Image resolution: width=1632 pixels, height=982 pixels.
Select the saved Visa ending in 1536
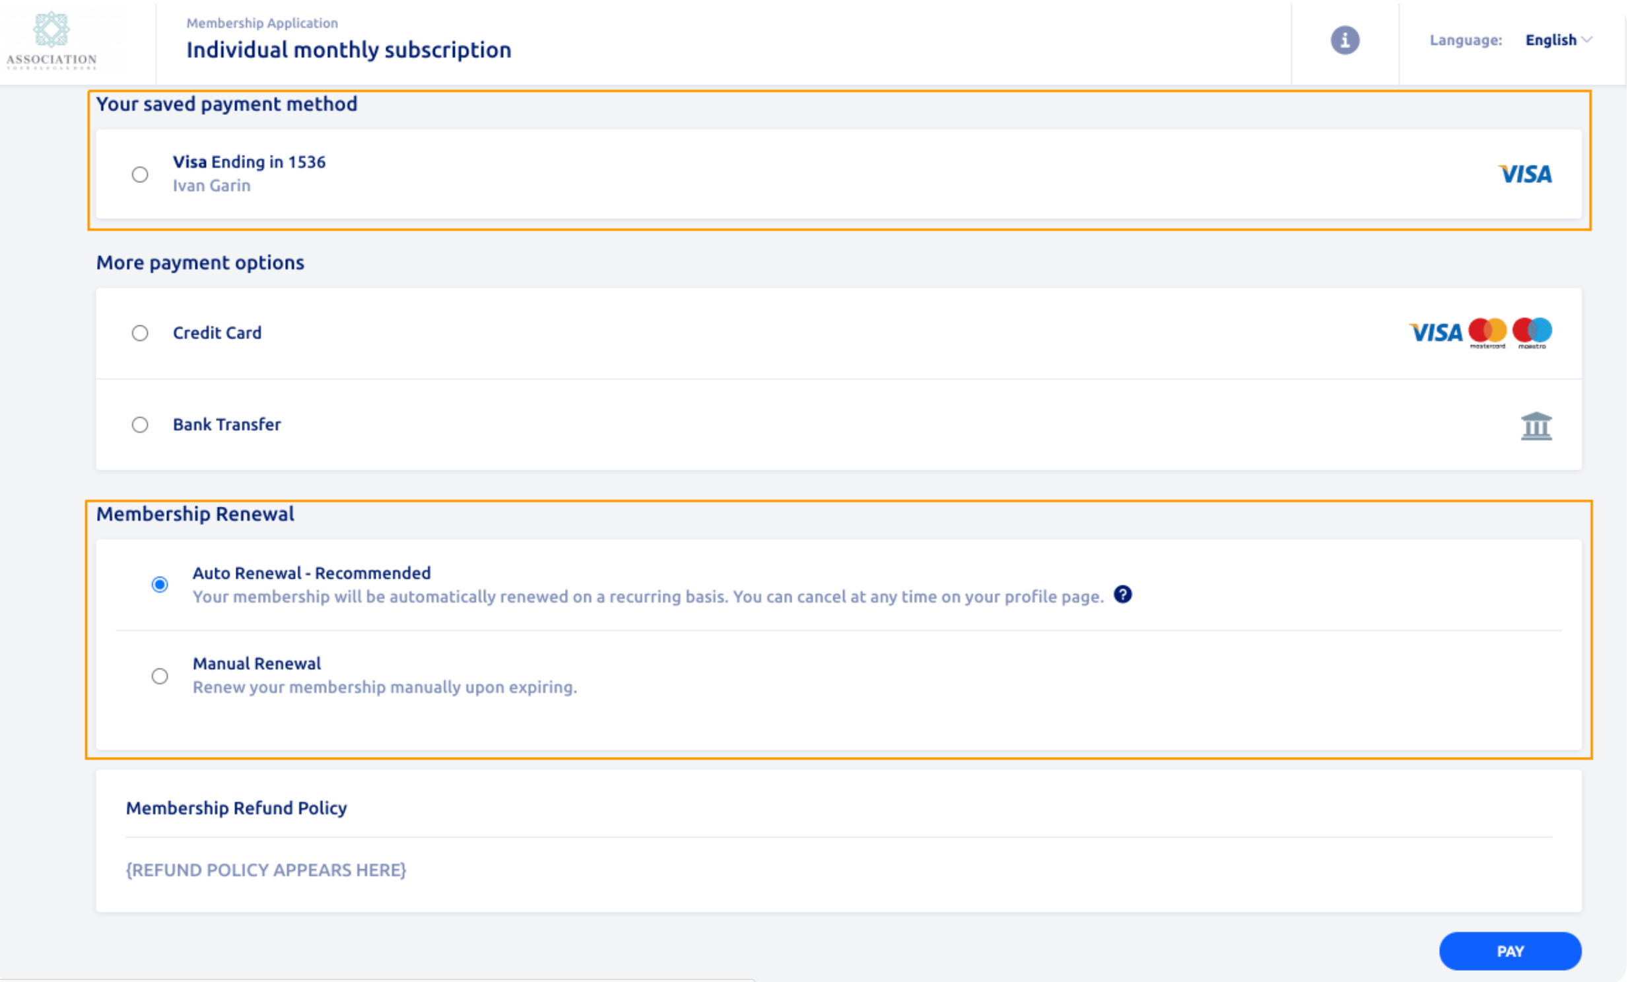coord(140,174)
